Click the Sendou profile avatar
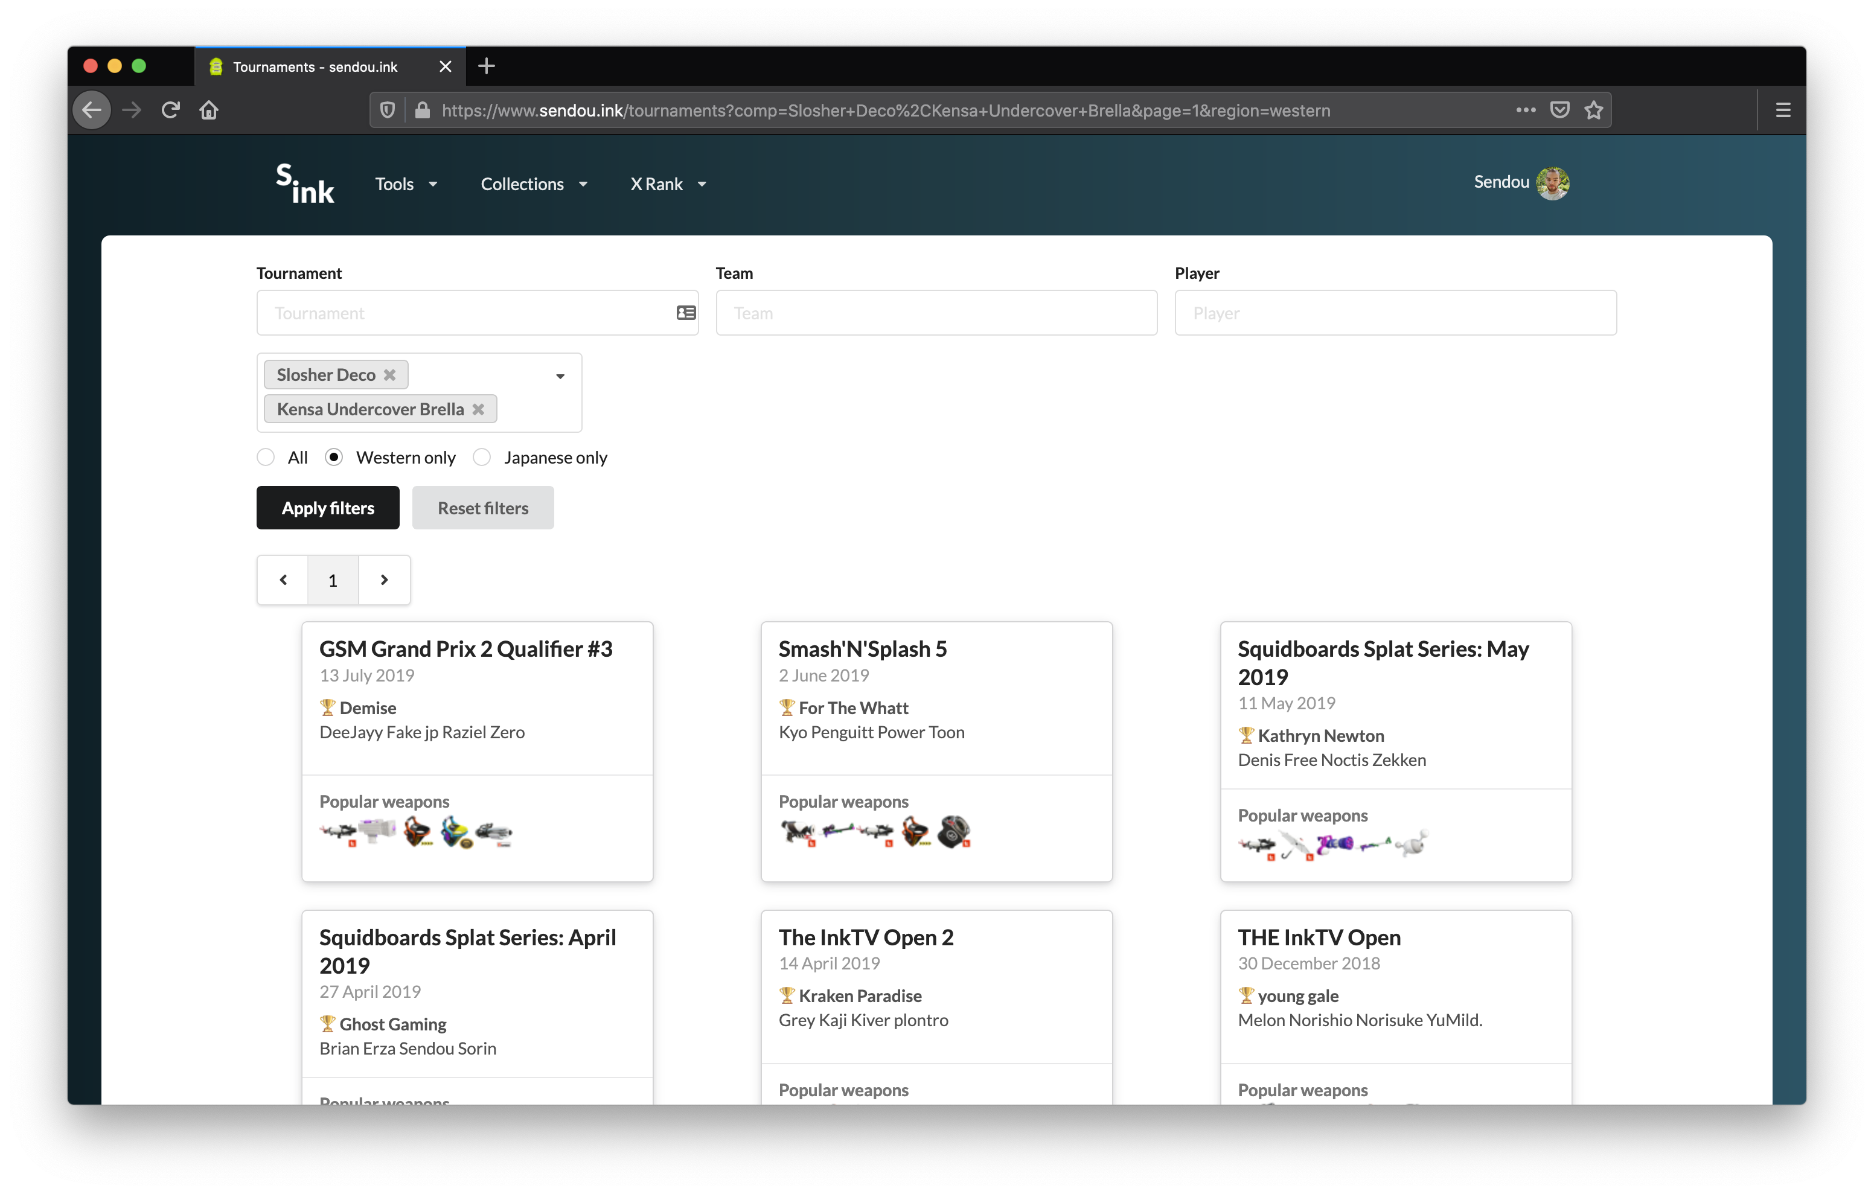 1553,182
